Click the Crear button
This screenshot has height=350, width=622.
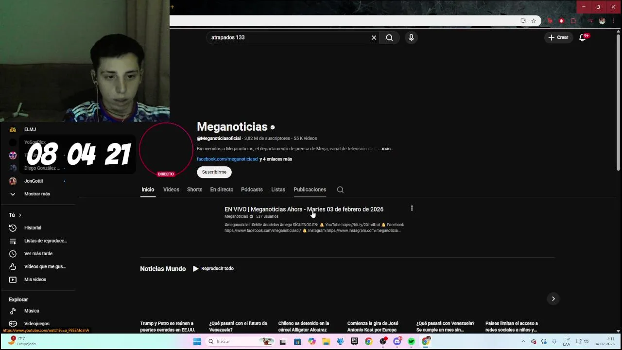tap(558, 37)
